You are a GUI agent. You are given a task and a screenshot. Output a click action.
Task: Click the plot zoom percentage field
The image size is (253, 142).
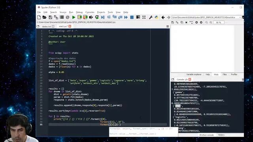coord(219,22)
